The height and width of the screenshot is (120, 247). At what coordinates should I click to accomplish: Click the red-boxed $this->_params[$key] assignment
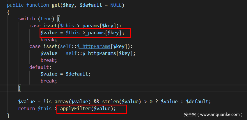click(86, 33)
